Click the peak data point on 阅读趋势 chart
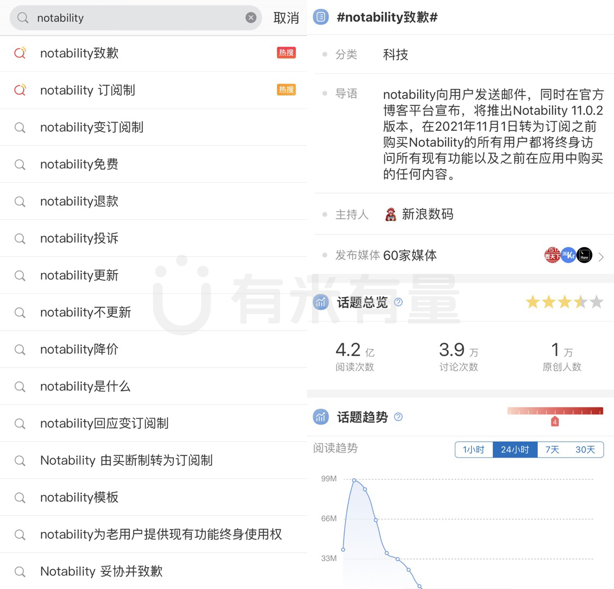The height and width of the screenshot is (589, 614). [x=354, y=480]
